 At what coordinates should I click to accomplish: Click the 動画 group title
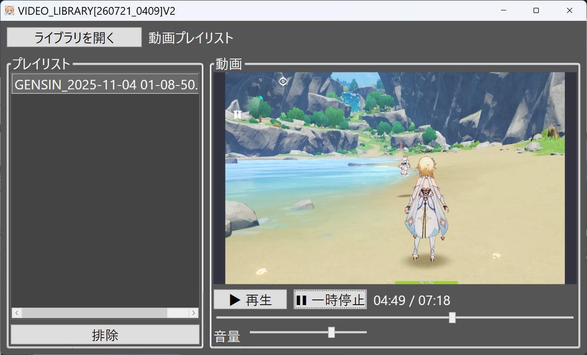coord(229,64)
